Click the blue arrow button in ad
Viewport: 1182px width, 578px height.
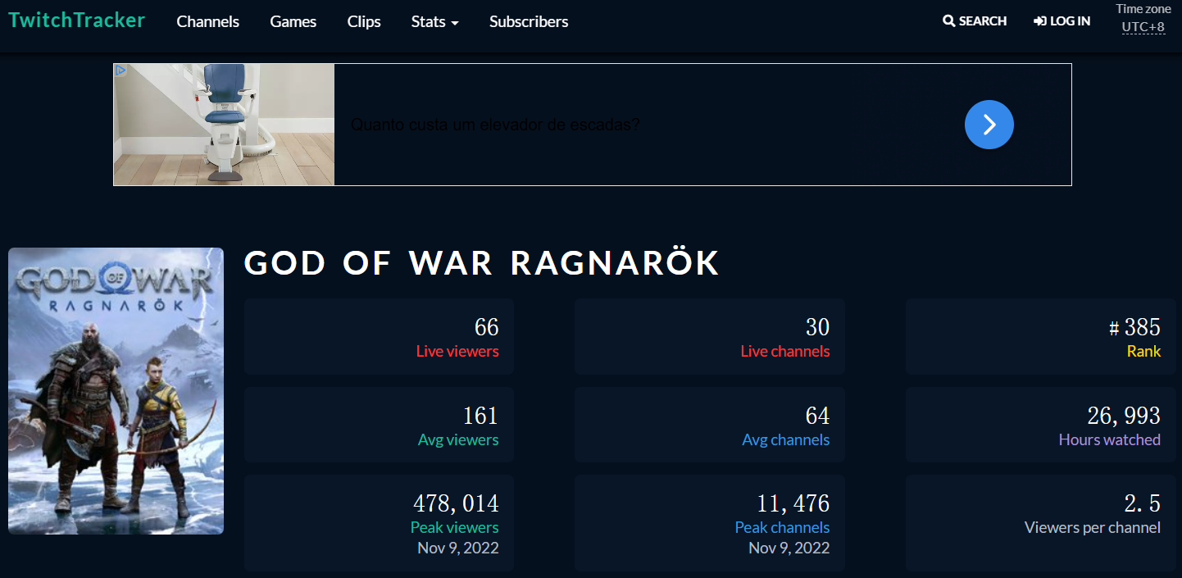(x=989, y=125)
